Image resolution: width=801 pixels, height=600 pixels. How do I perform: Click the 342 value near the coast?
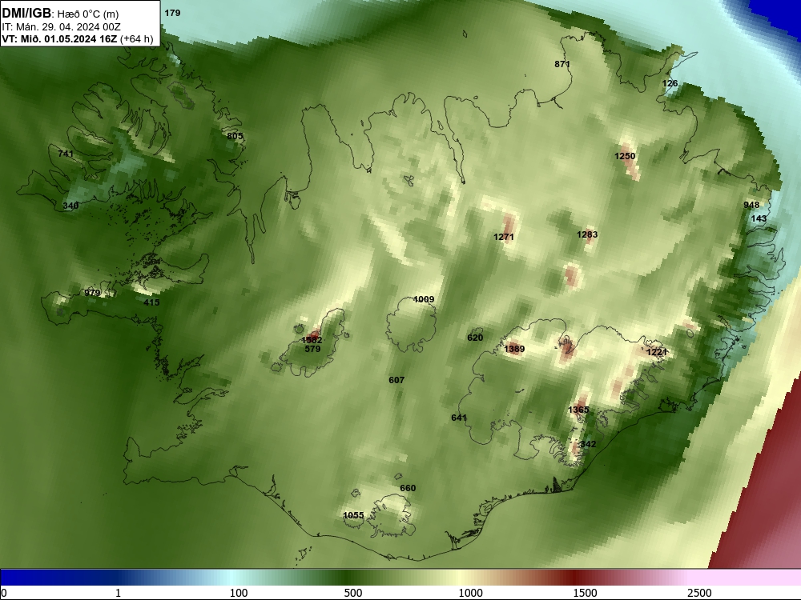point(588,444)
